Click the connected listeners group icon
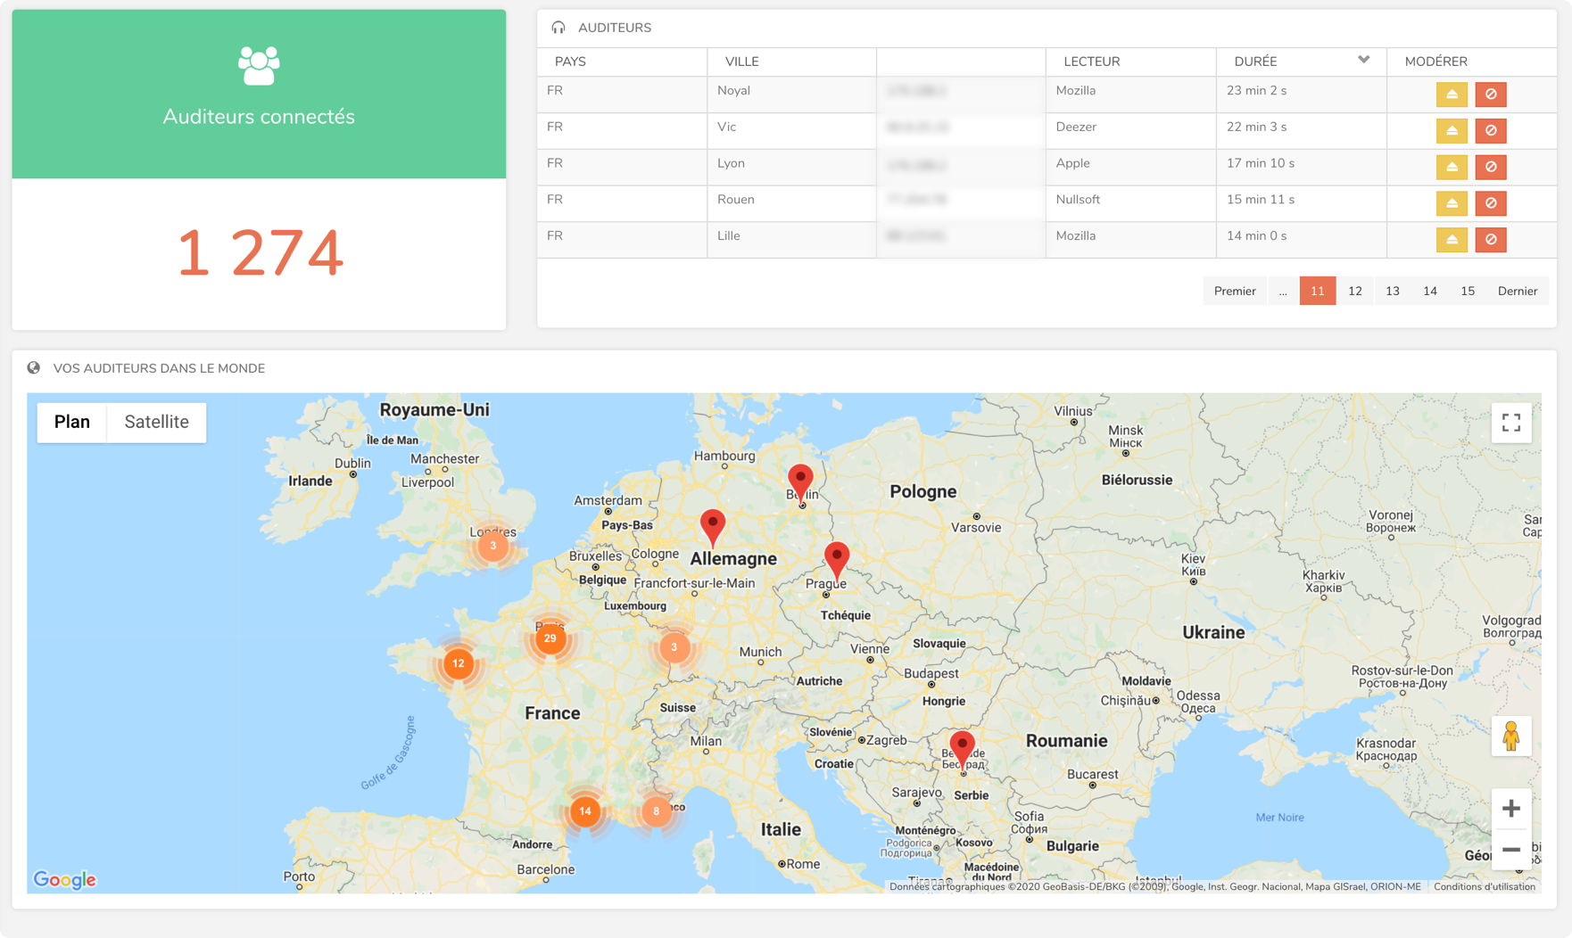Image resolution: width=1572 pixels, height=938 pixels. 259,66
